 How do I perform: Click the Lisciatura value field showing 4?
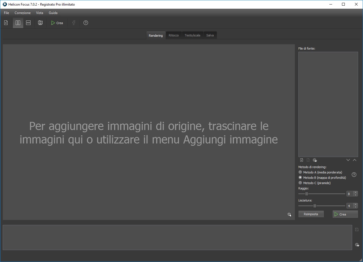[350, 206]
